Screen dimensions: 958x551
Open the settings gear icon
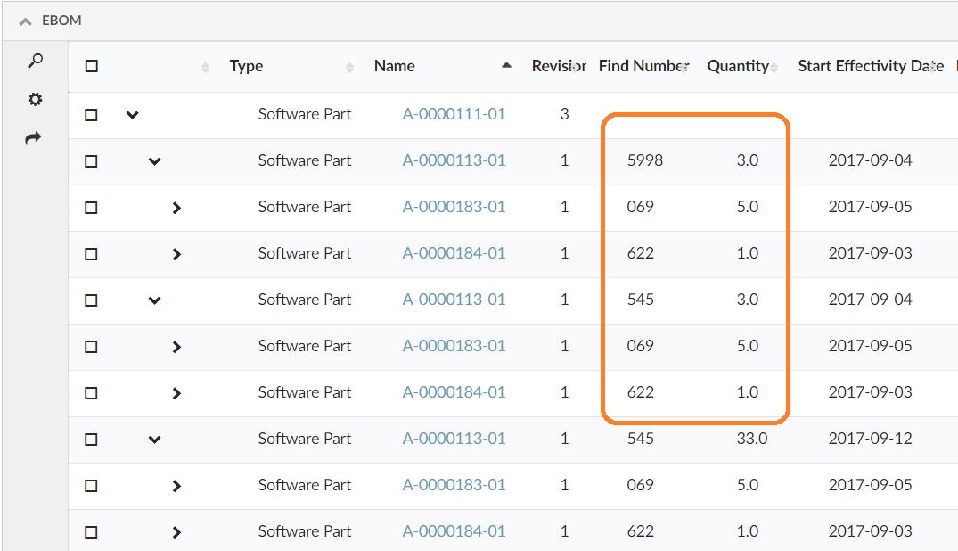pyautogui.click(x=35, y=99)
